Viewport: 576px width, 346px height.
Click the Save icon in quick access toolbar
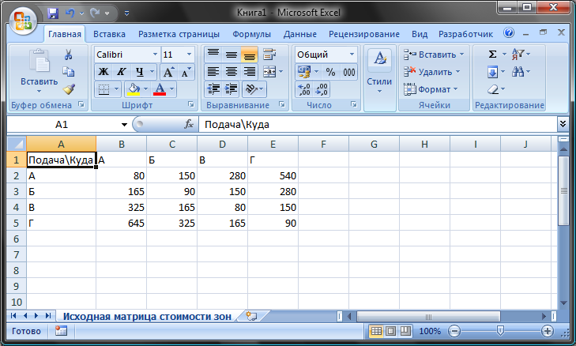[x=53, y=13]
